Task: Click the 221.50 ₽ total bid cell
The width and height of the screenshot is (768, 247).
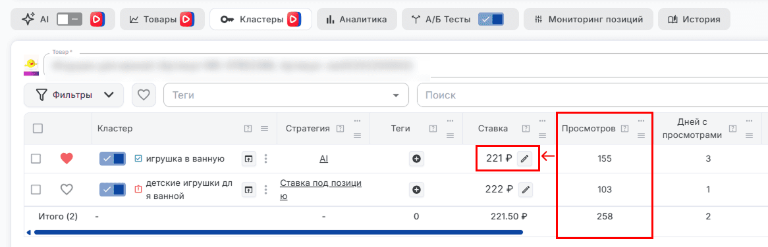Action: click(509, 216)
